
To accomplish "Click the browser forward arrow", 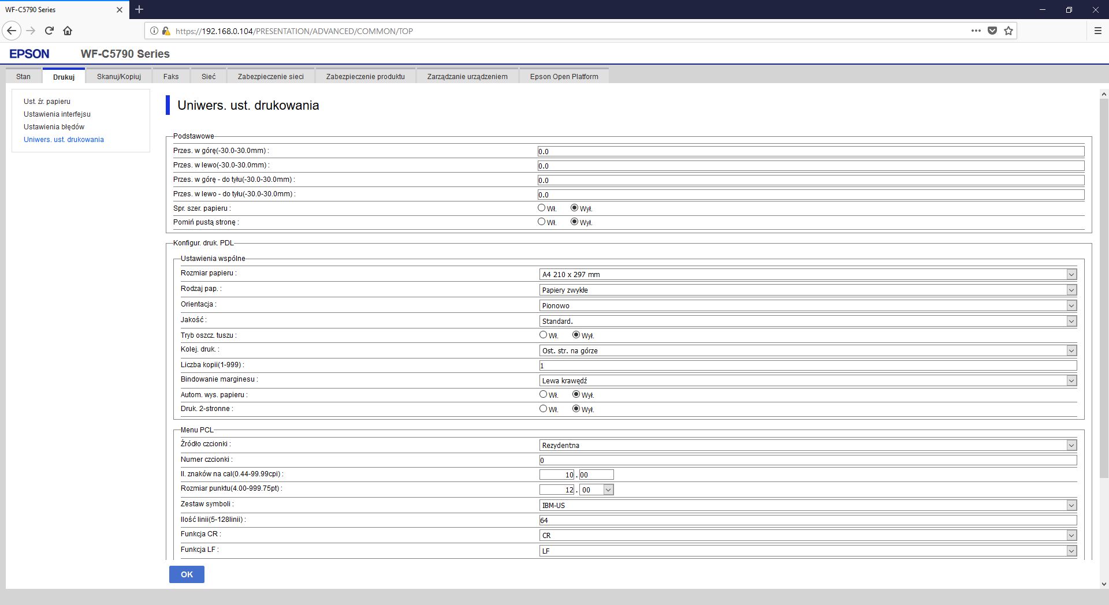I will (x=31, y=31).
